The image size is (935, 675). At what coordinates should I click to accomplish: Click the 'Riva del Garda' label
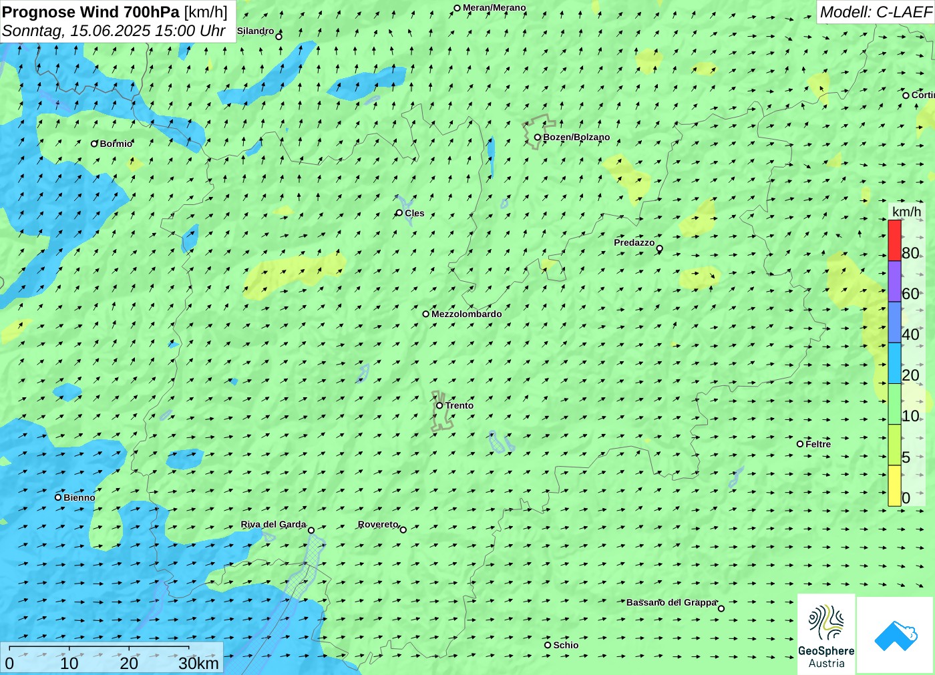274,524
